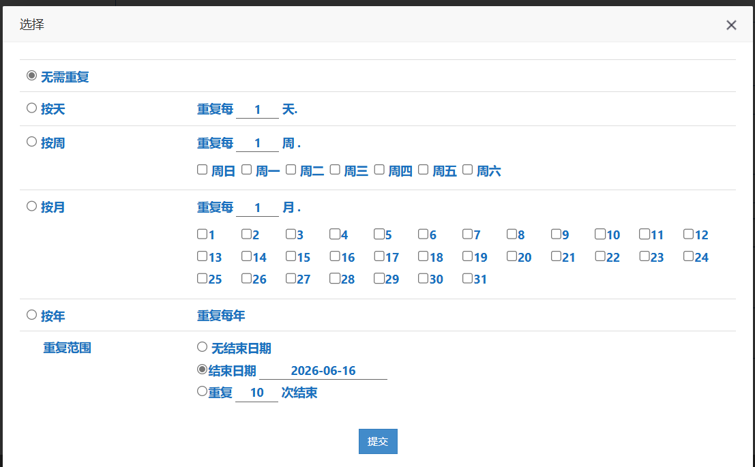Tick day 8 of the month

[x=512, y=234]
